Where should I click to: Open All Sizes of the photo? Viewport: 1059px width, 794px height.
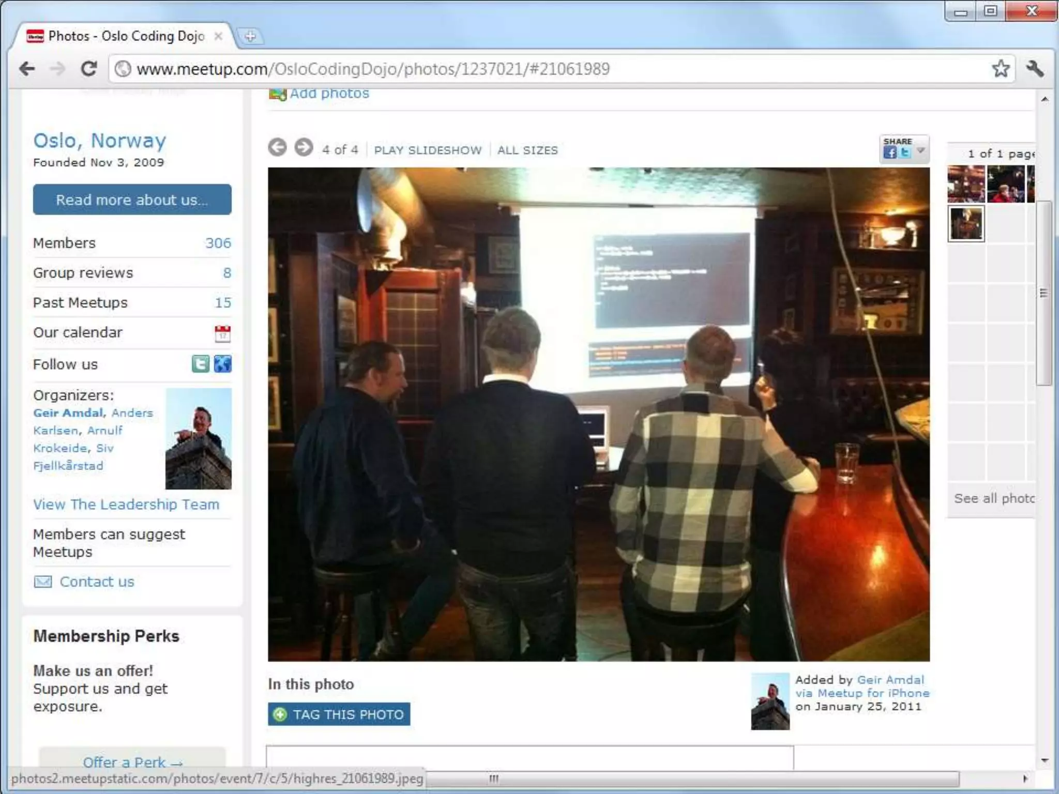point(527,150)
